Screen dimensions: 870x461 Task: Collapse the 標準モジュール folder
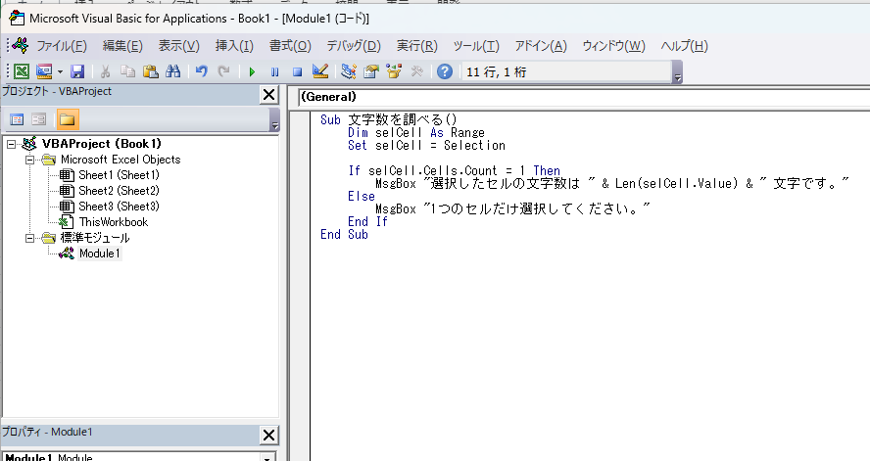coord(30,238)
